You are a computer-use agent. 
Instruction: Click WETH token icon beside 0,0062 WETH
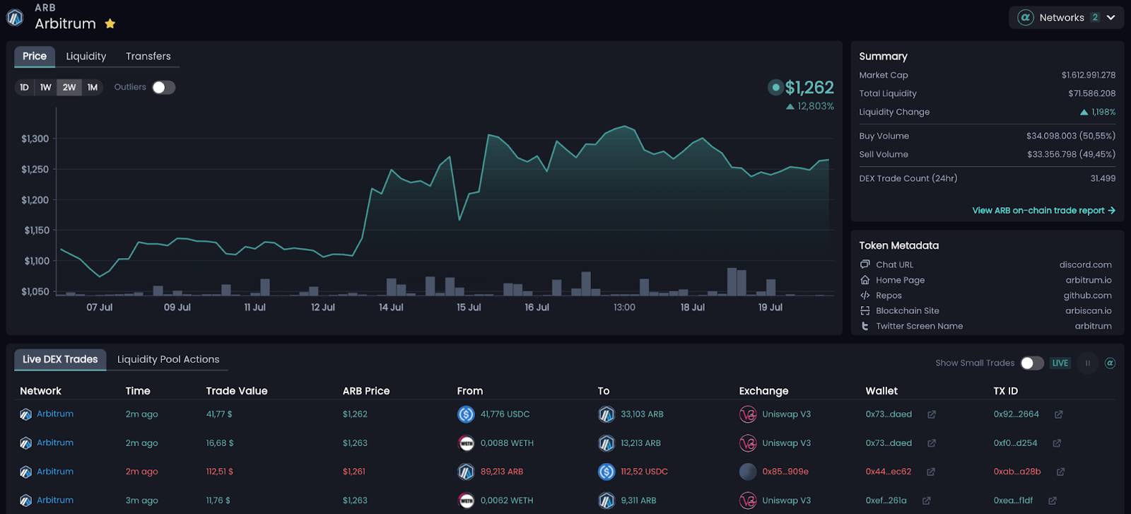coord(466,501)
